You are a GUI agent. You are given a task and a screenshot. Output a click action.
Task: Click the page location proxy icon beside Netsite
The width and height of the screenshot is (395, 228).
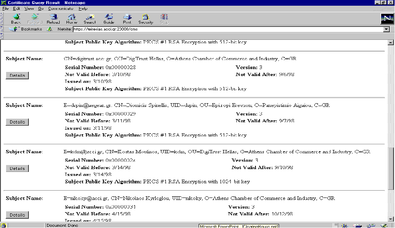coord(49,29)
